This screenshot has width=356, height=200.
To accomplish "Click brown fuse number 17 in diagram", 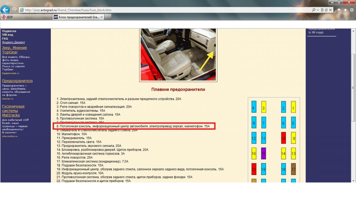I will (x=293, y=169).
